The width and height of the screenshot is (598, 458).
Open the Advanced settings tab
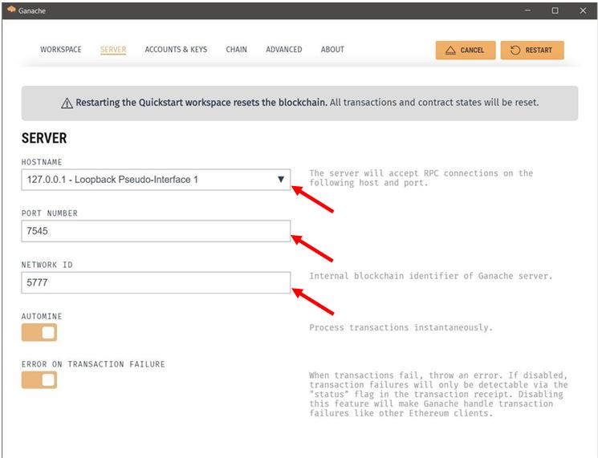(x=284, y=50)
